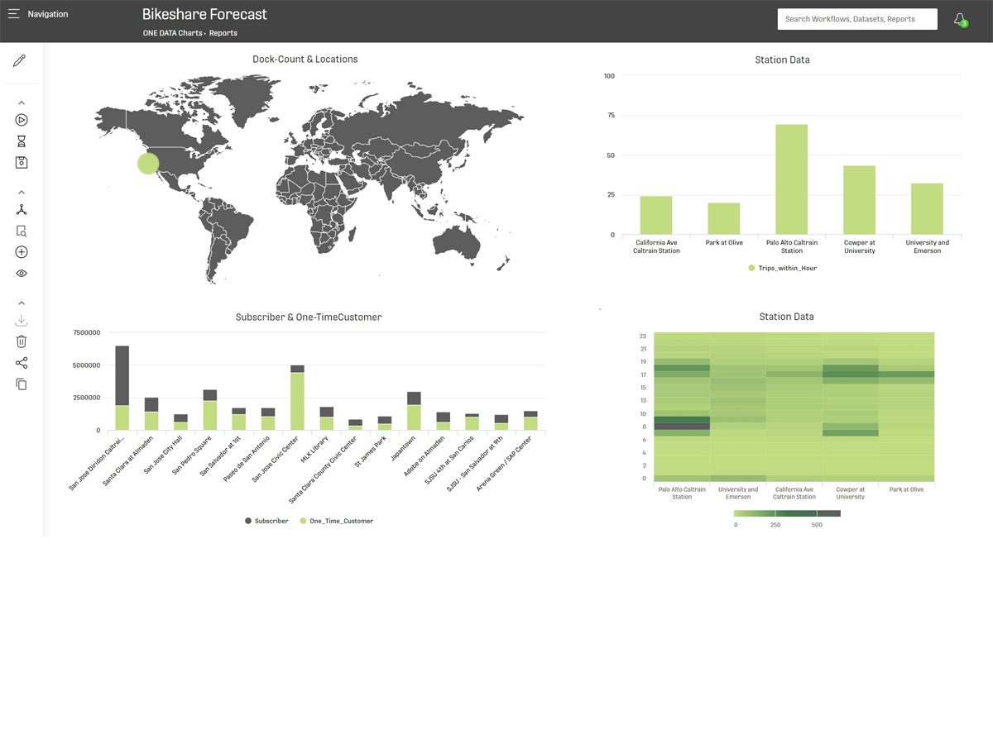Click the copy duplicate icon
Screen dimensions: 993x744
click(22, 384)
